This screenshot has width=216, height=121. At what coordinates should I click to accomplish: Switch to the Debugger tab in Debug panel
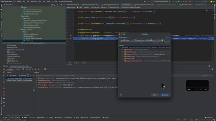tap(10, 69)
